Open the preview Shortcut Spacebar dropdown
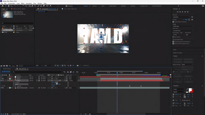The height and width of the screenshot is (115, 205). (x=181, y=17)
